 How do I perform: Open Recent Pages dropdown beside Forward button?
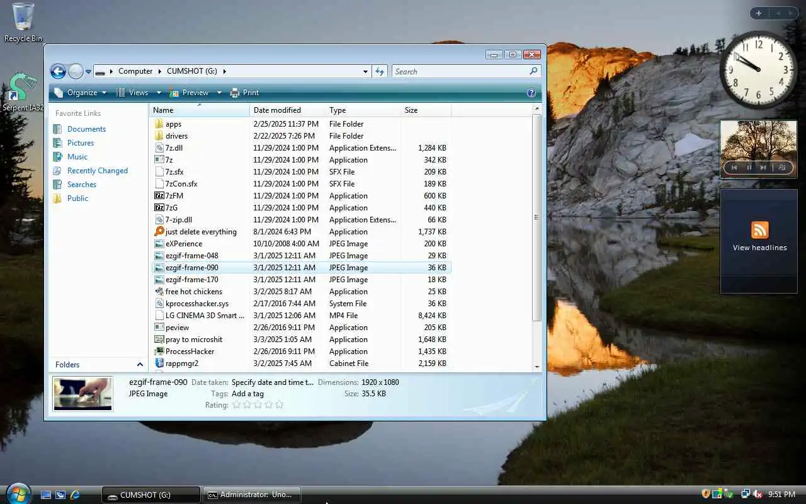89,71
